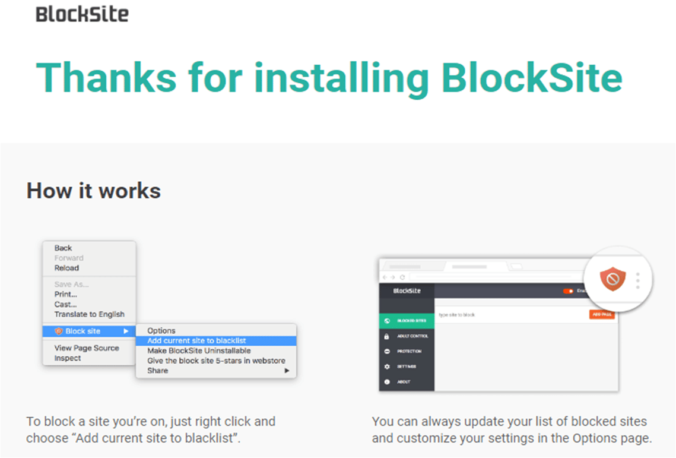Choose Save As... in the context menu
676x458 pixels.
click(x=72, y=285)
